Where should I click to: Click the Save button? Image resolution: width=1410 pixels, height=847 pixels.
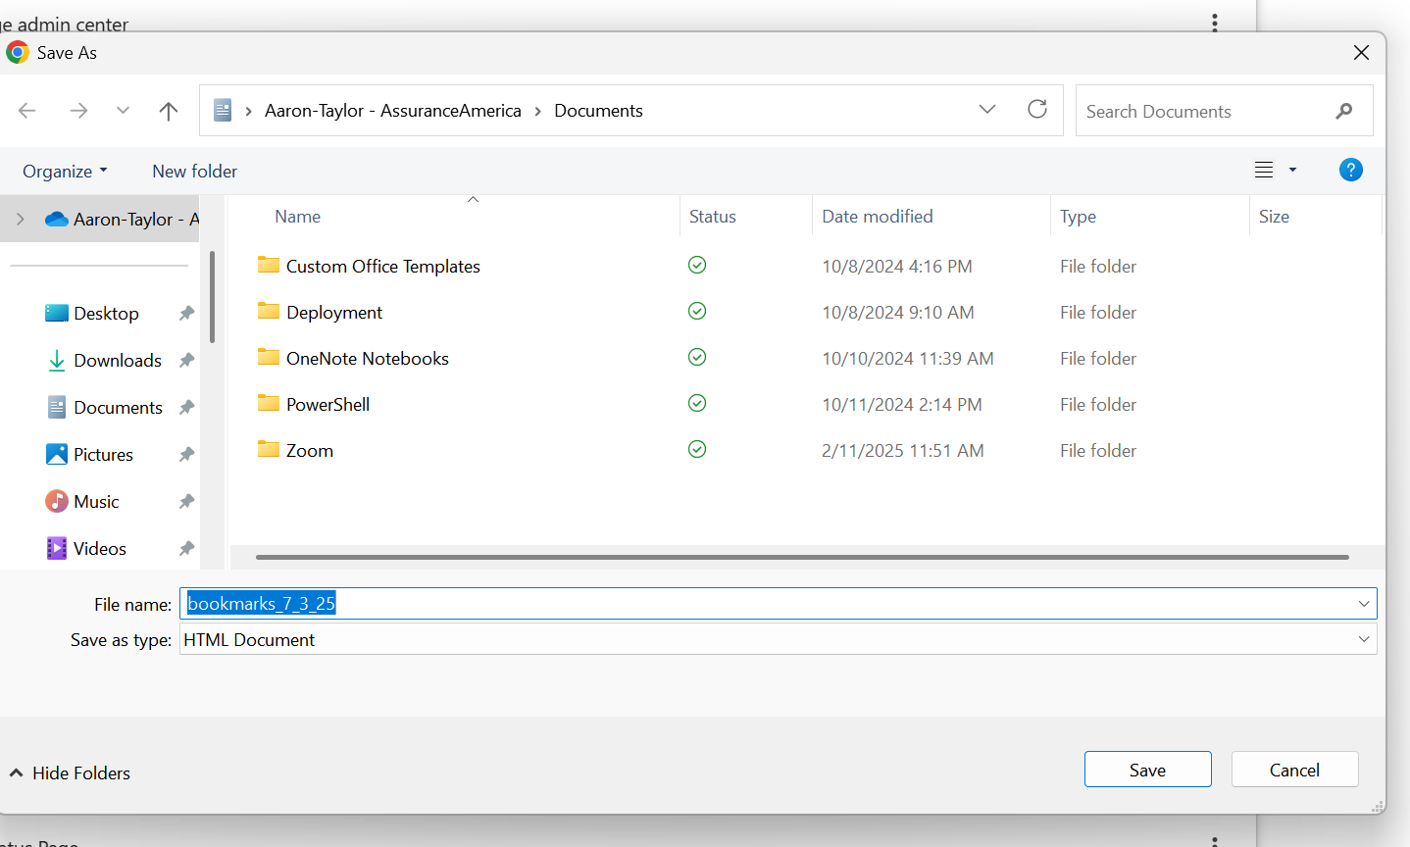click(1147, 771)
